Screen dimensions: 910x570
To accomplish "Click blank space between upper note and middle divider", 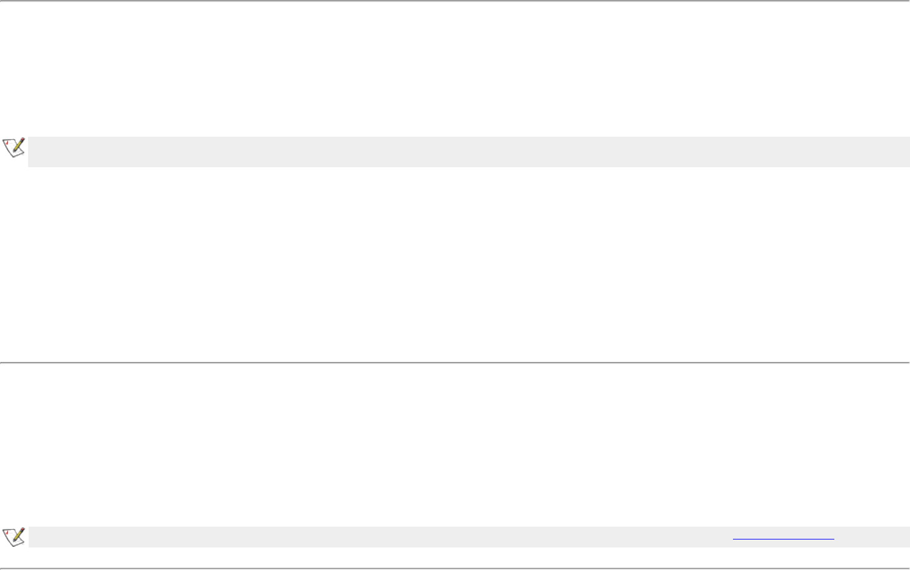I will 455,262.
